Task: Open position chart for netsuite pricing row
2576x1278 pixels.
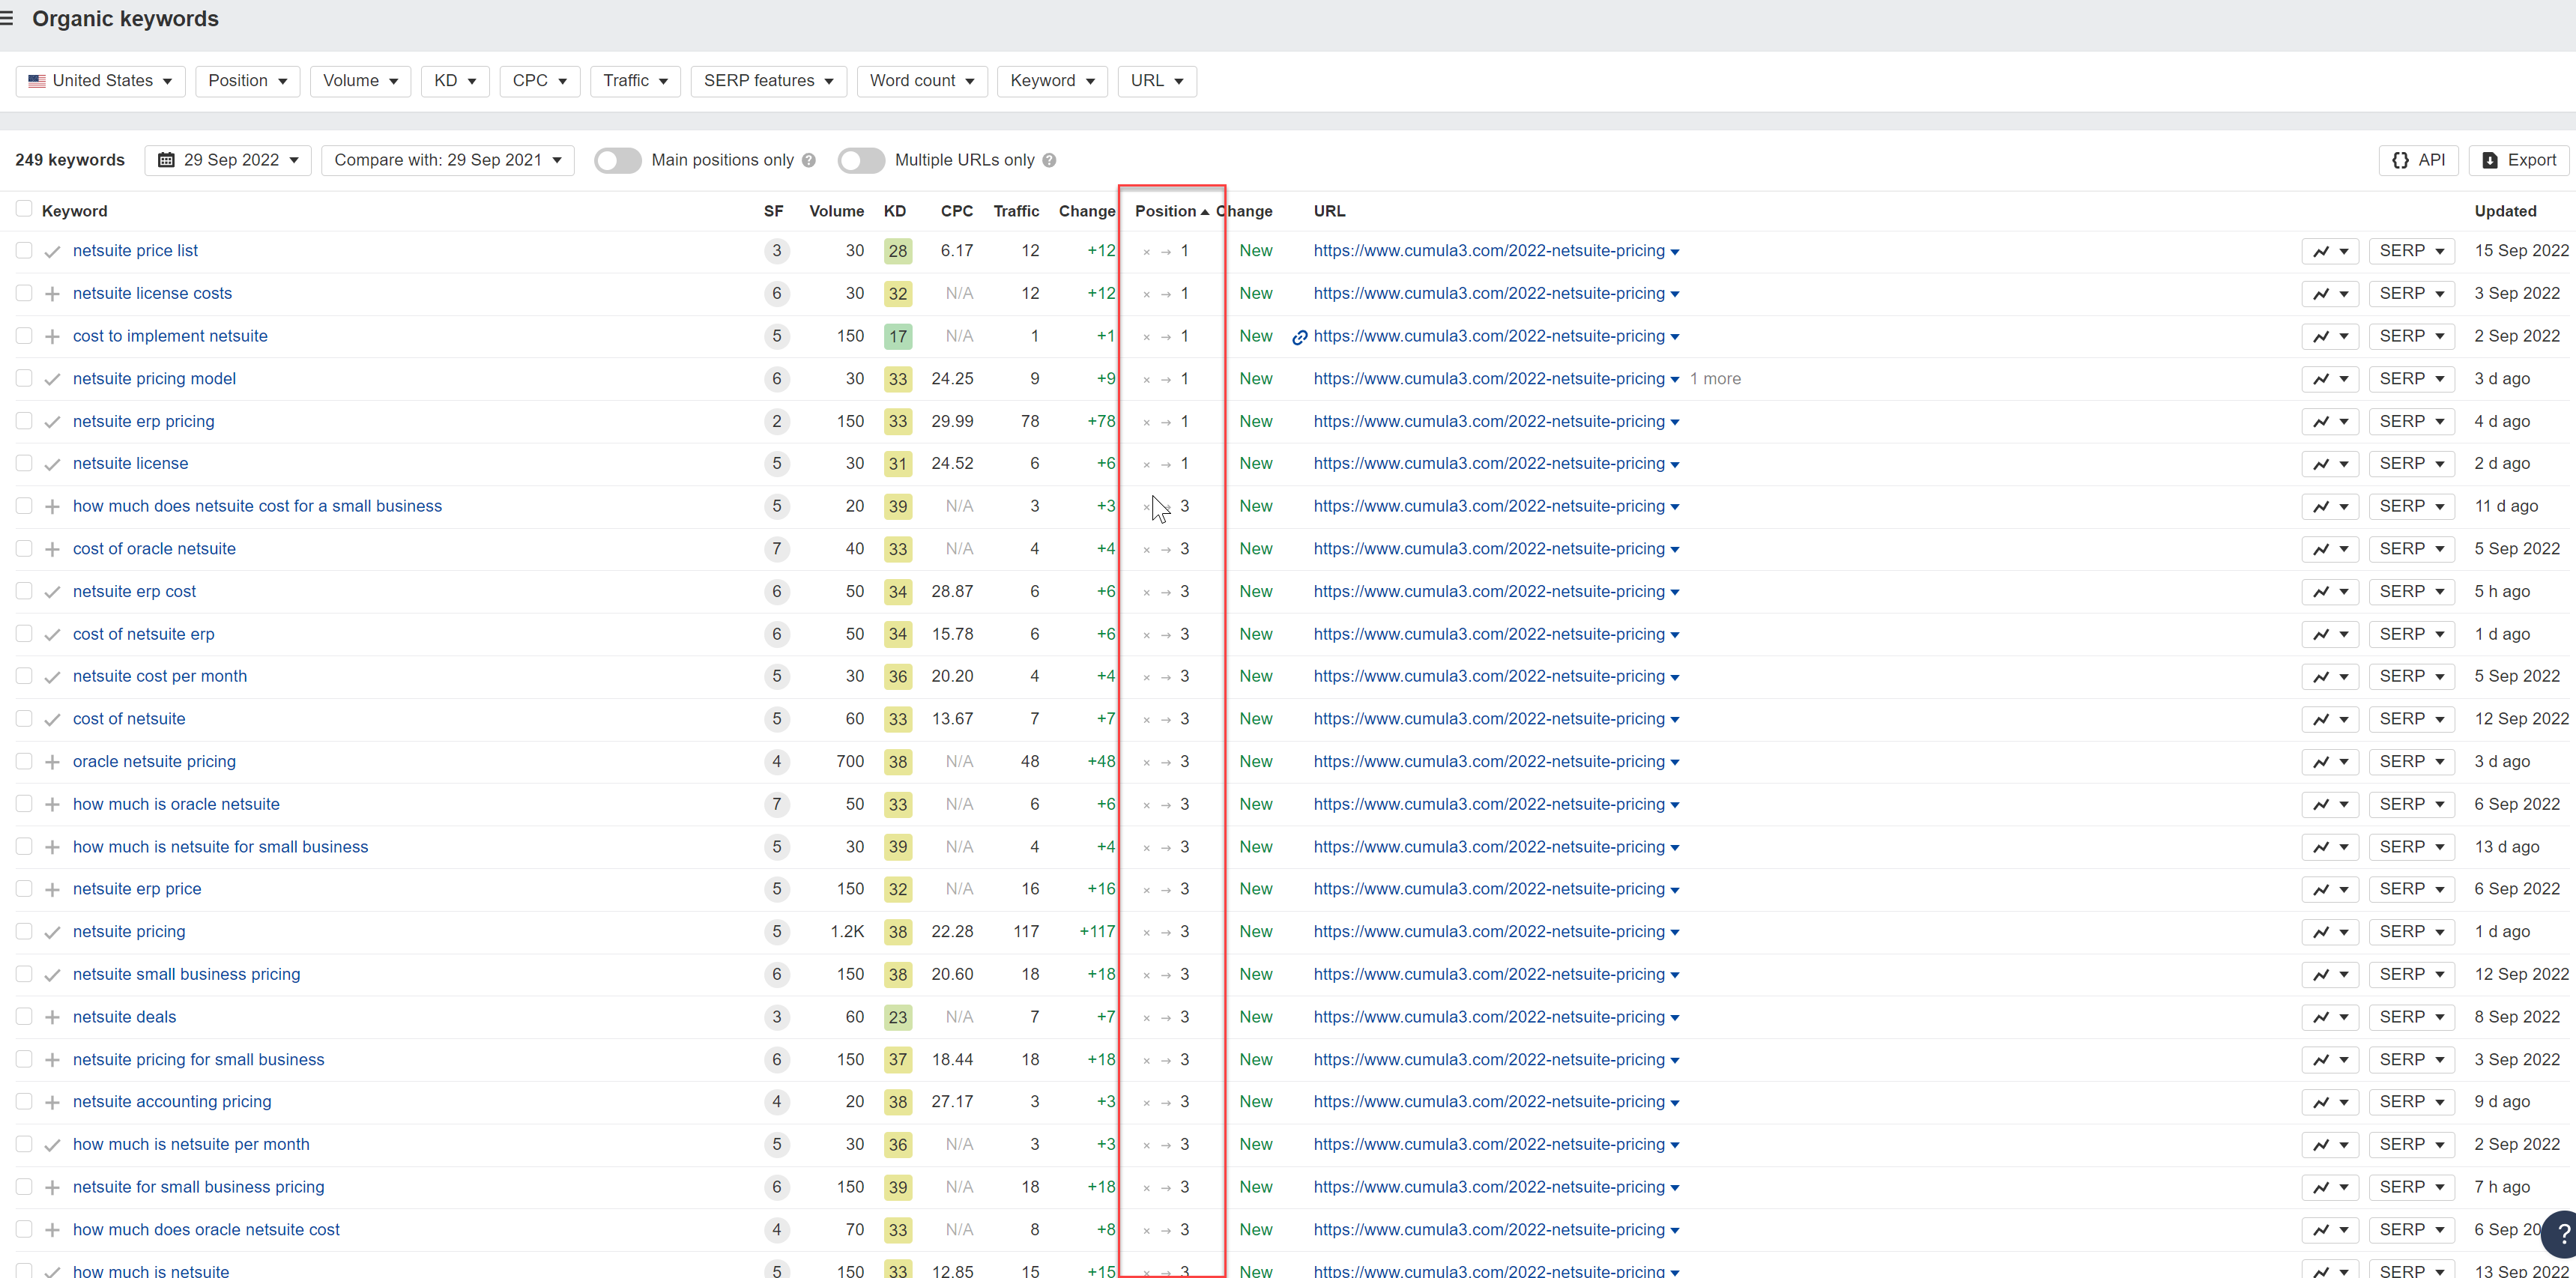Action: (x=2330, y=932)
